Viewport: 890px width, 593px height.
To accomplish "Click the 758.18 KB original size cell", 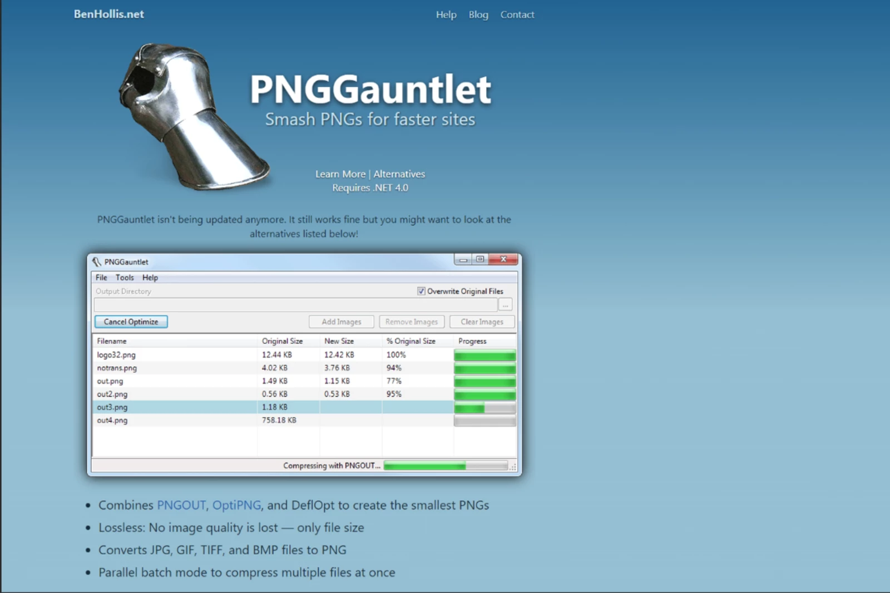I will pyautogui.click(x=279, y=420).
